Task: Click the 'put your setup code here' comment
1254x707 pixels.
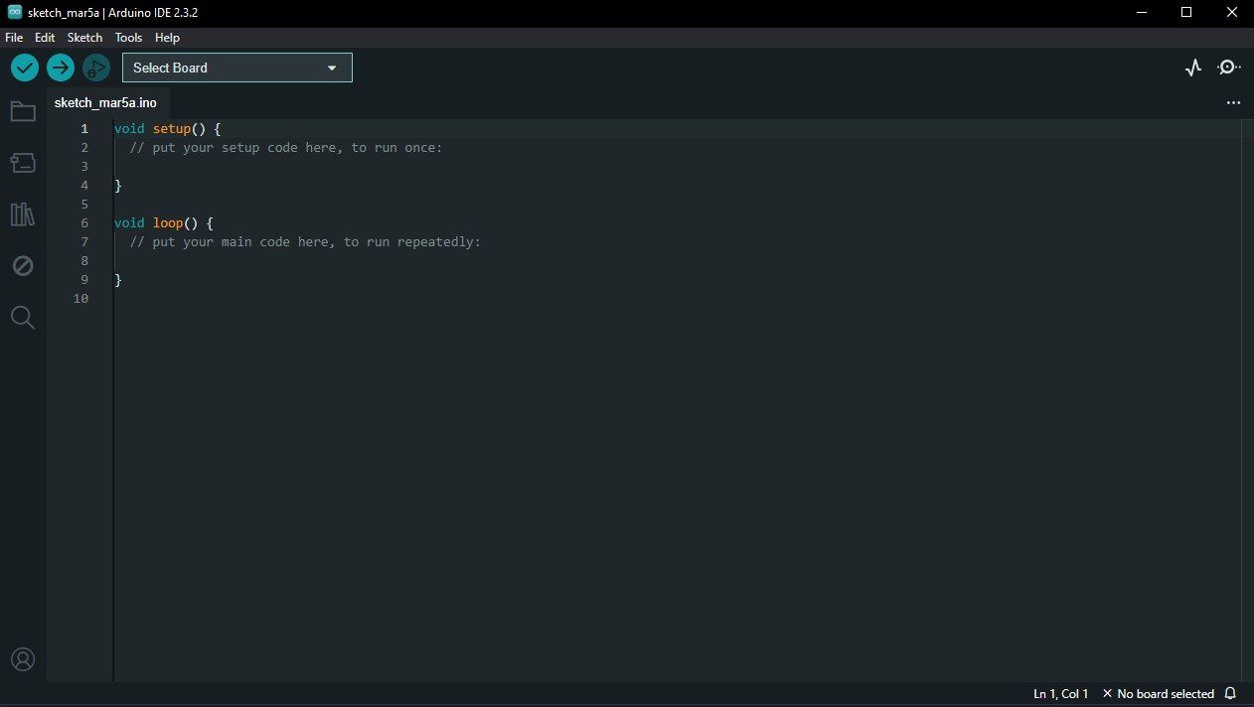Action: coord(286,147)
